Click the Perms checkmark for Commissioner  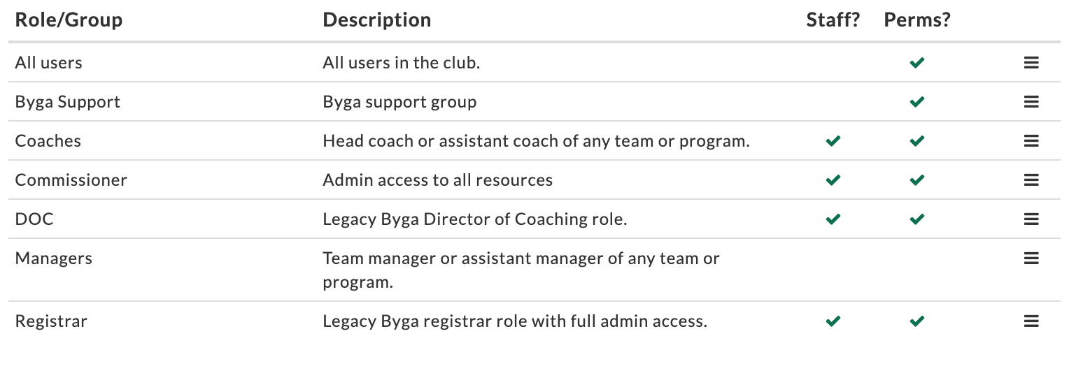click(x=917, y=180)
